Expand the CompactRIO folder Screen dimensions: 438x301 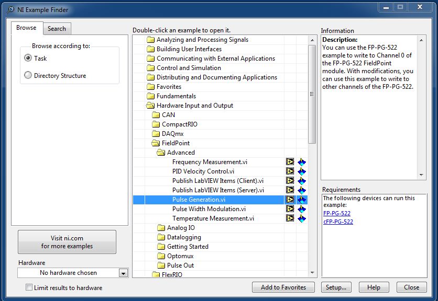click(156, 124)
